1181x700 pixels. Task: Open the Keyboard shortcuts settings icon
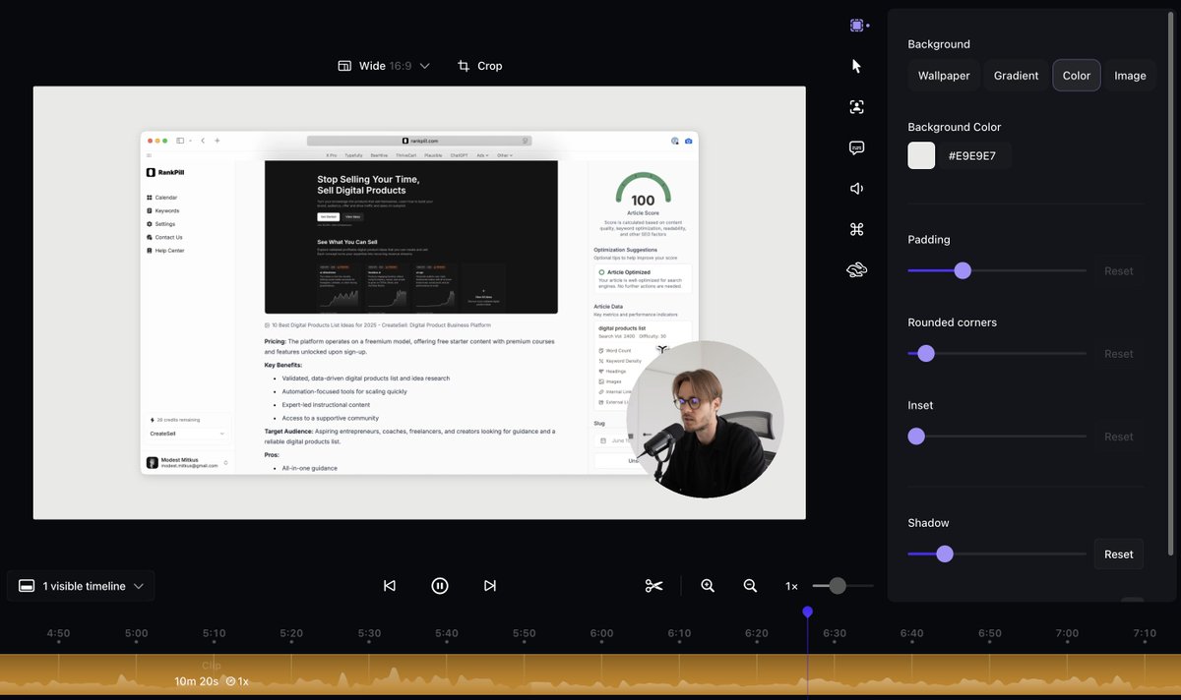[857, 229]
